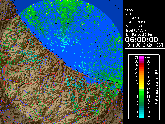Click the yellow 17–20 dBZ legend band
The width and height of the screenshot is (165, 124).
[x=142, y=85]
